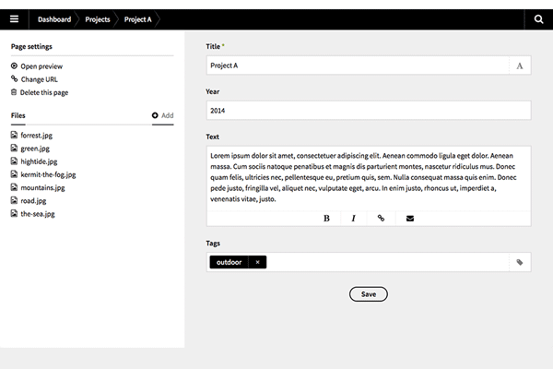Click the search magnifier icon
The height and width of the screenshot is (369, 553).
click(x=538, y=18)
